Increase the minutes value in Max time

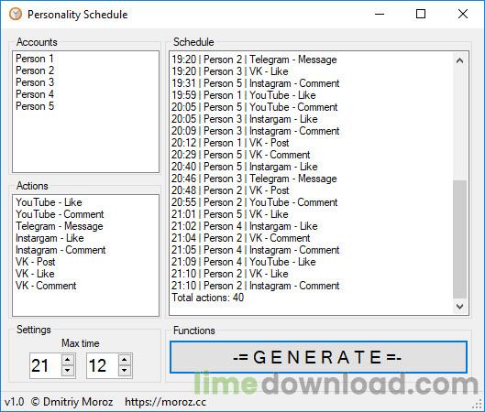point(125,360)
